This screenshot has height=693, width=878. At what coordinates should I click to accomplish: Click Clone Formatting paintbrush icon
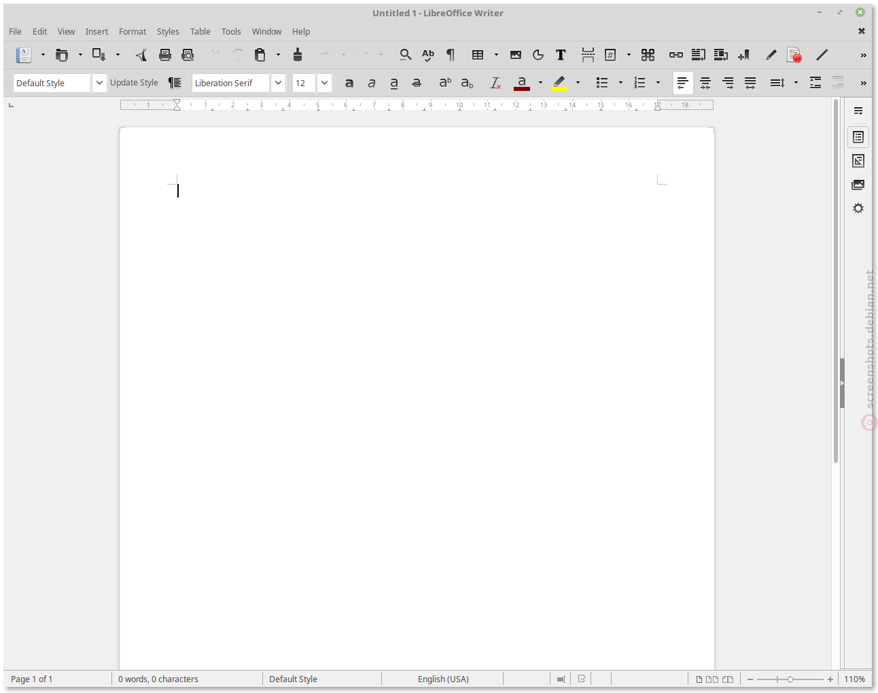[x=298, y=55]
